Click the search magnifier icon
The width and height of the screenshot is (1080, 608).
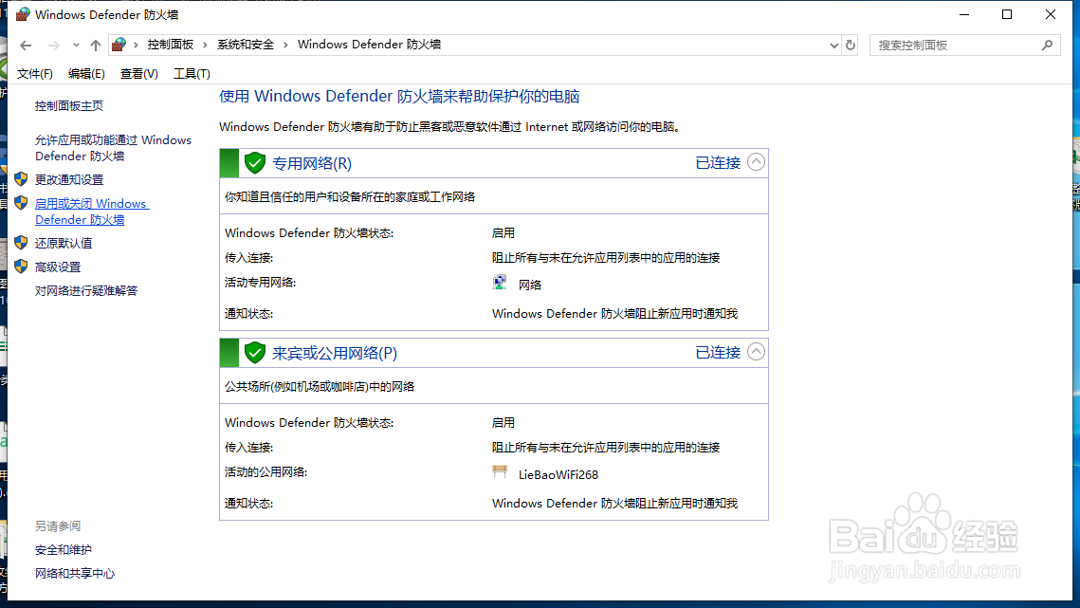click(x=1047, y=46)
